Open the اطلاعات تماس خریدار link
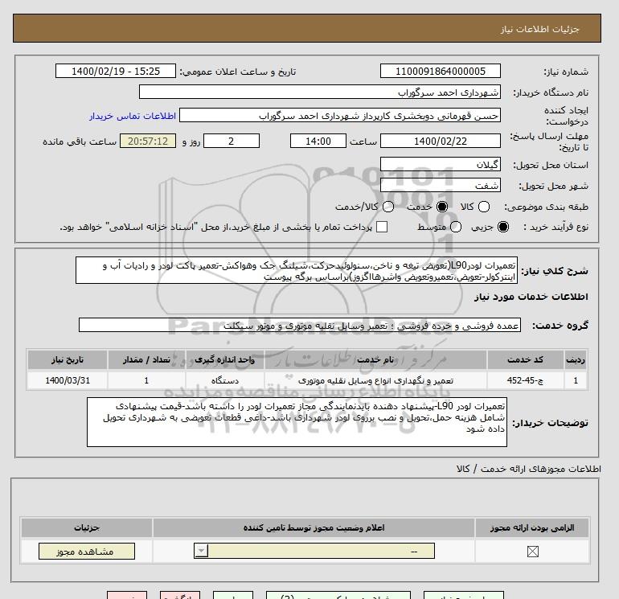 [x=133, y=116]
